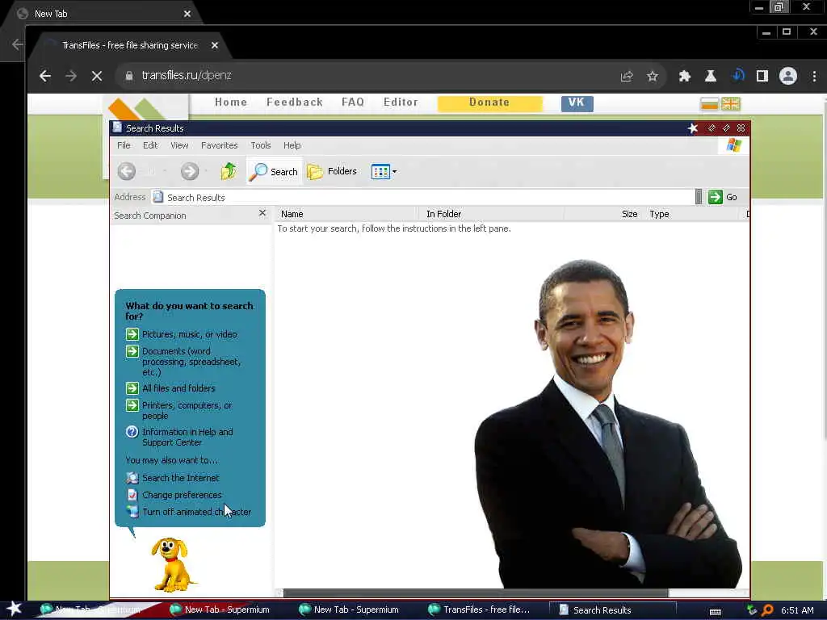
Task: Open the Tools menu
Action: pos(261,145)
